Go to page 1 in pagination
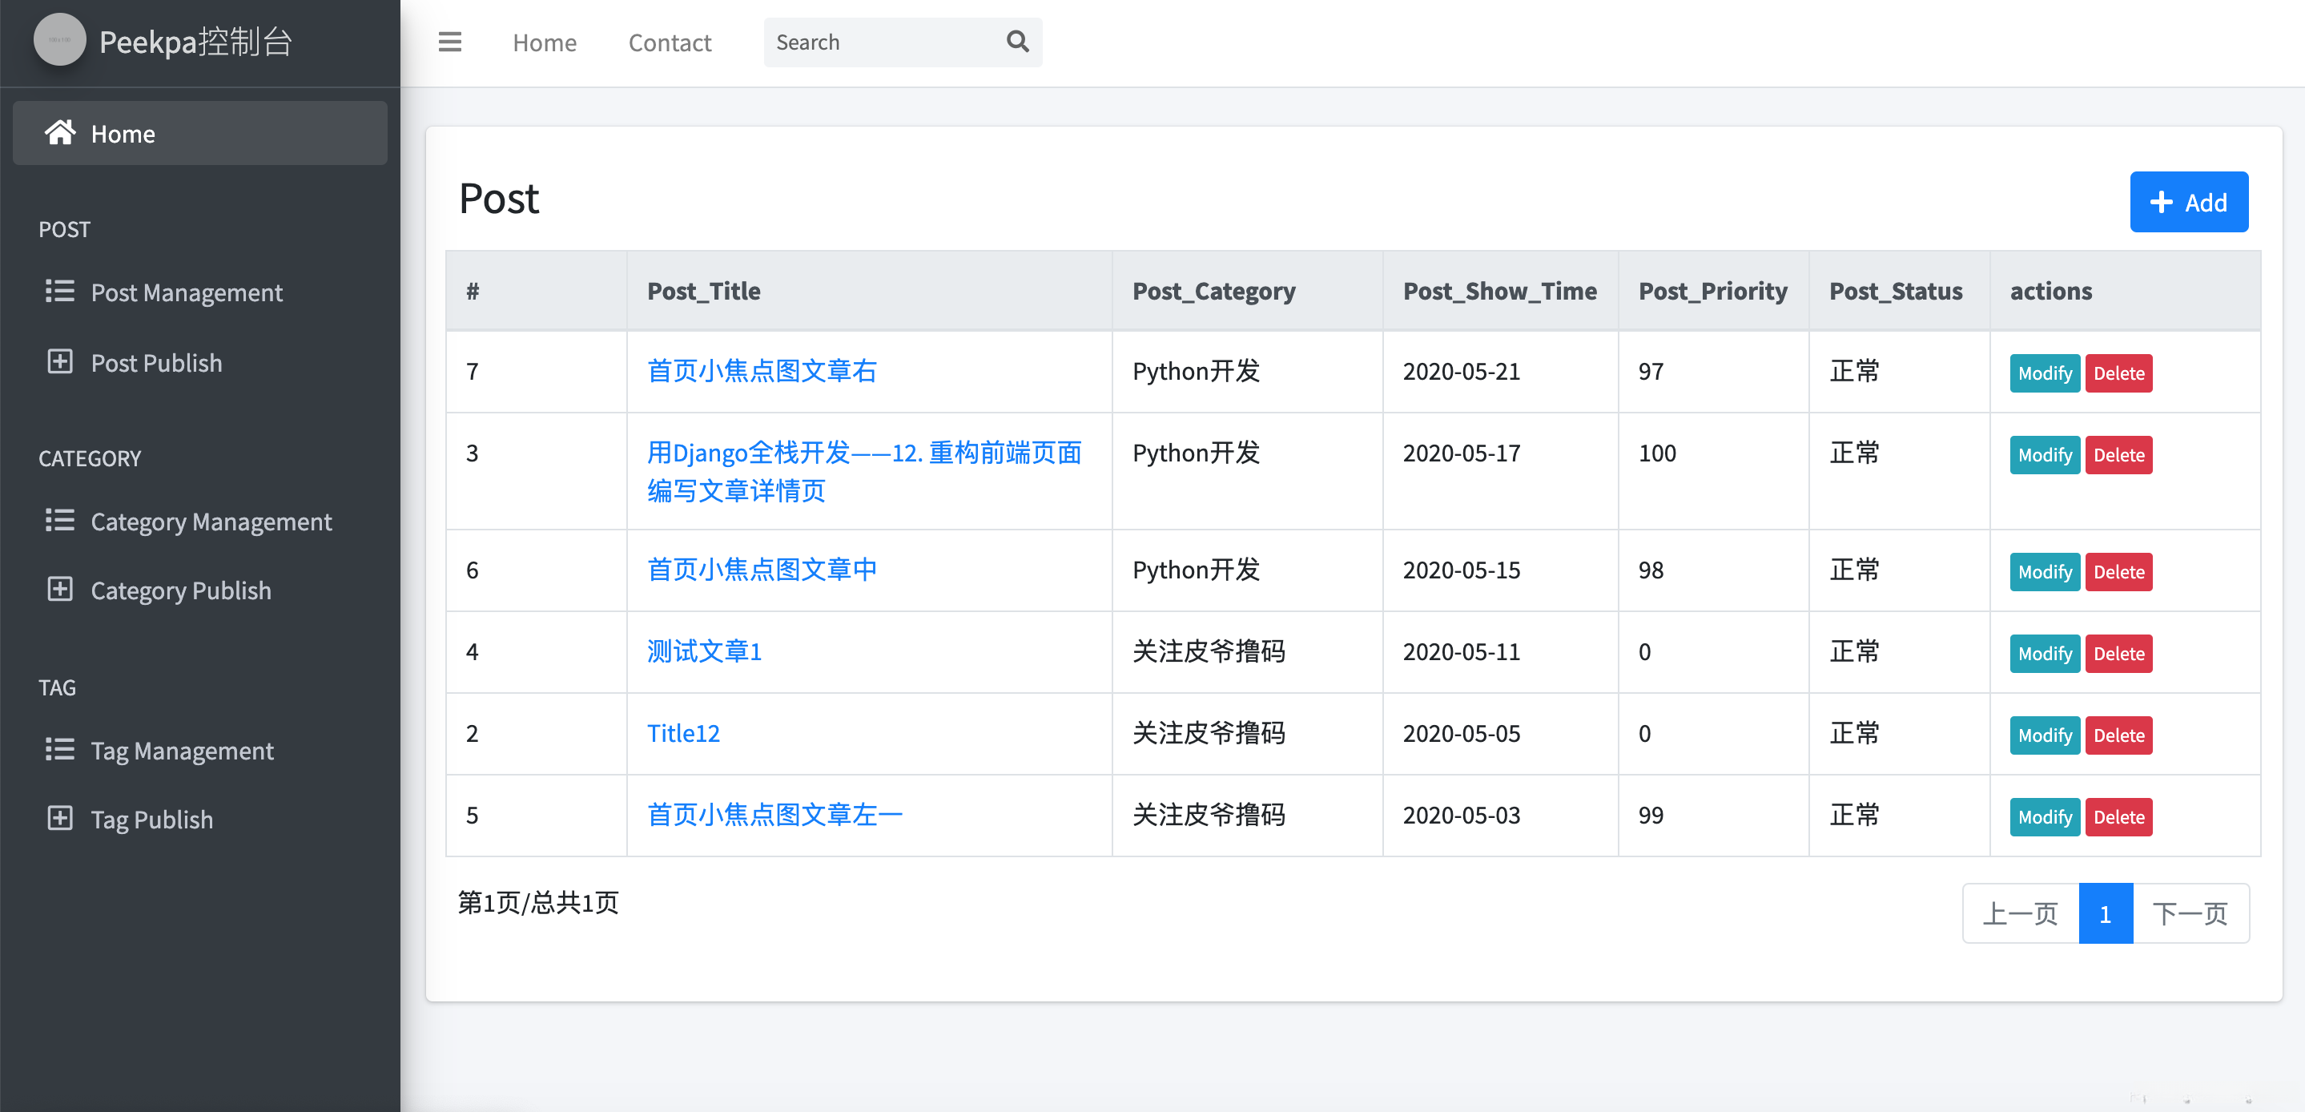The width and height of the screenshot is (2305, 1112). pos(2105,913)
